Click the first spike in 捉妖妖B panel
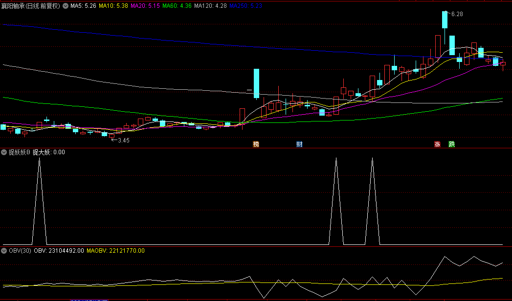This screenshot has width=512, height=301. 40,201
